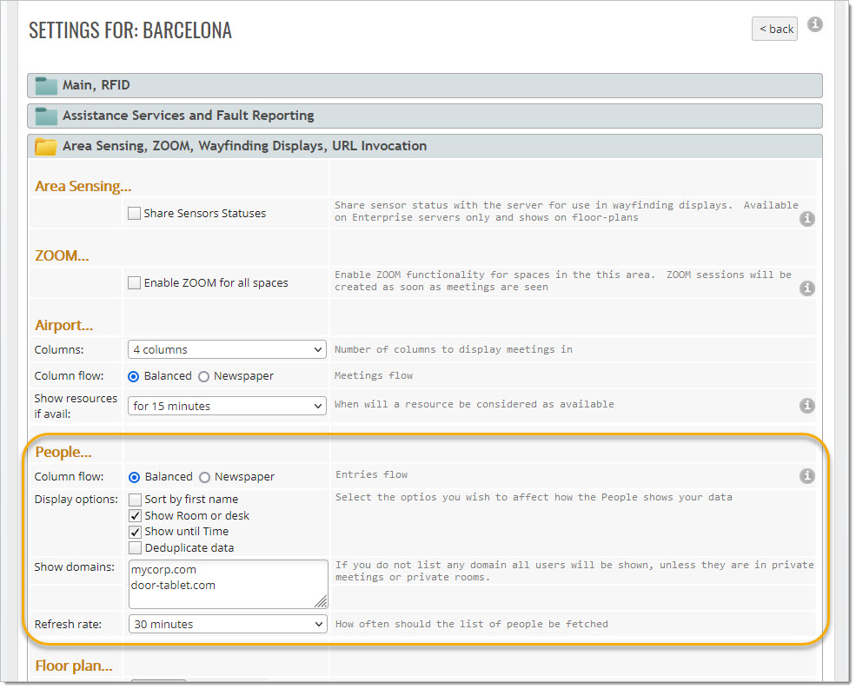Click info icon for People Entries flow
This screenshot has height=689, width=856.
[x=806, y=476]
